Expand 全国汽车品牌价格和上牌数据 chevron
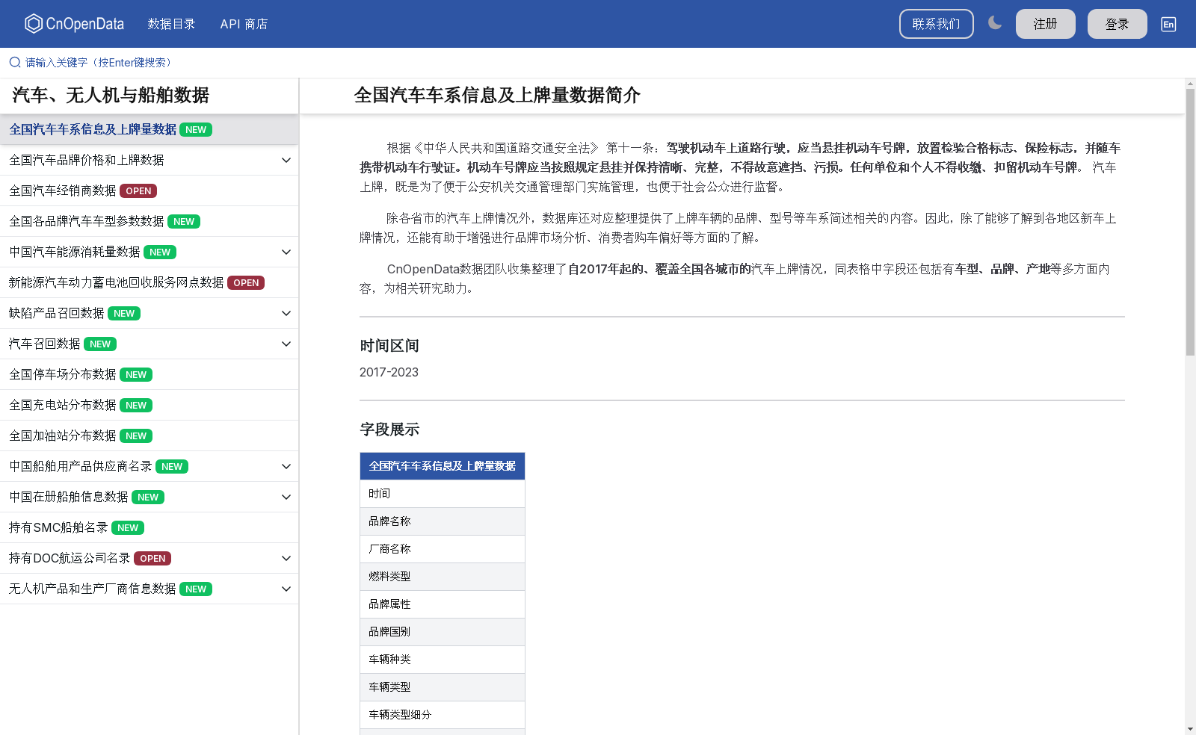This screenshot has width=1196, height=747. click(x=286, y=160)
